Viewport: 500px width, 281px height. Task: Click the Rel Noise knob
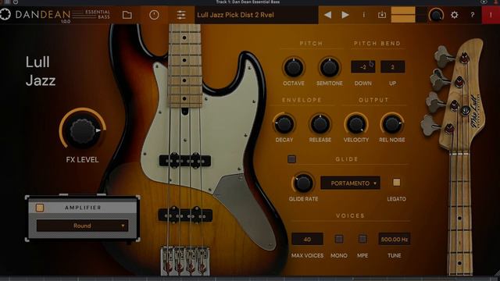(x=392, y=124)
